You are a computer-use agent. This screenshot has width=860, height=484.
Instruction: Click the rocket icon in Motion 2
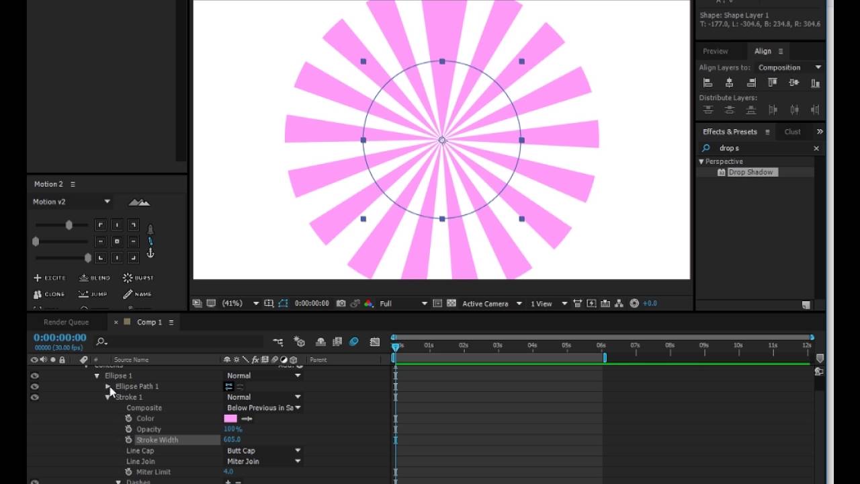(x=150, y=229)
